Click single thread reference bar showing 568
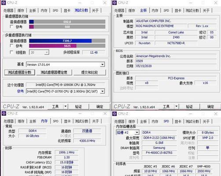 67,27
